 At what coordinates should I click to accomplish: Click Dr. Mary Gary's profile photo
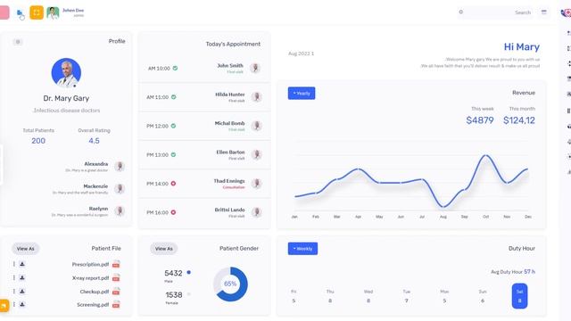click(66, 73)
